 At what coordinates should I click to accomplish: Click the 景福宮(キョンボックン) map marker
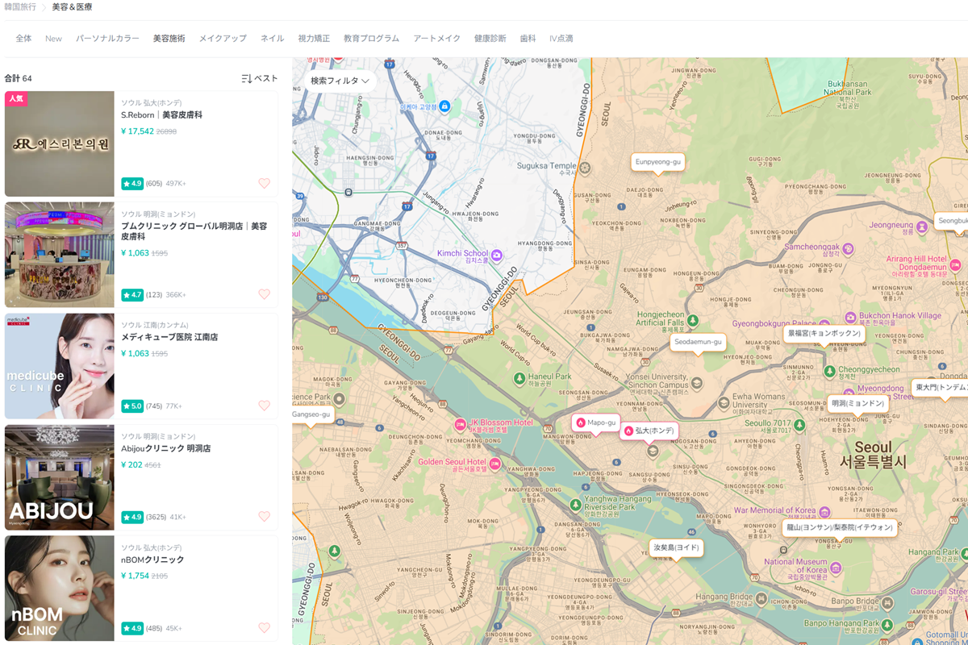click(x=824, y=333)
